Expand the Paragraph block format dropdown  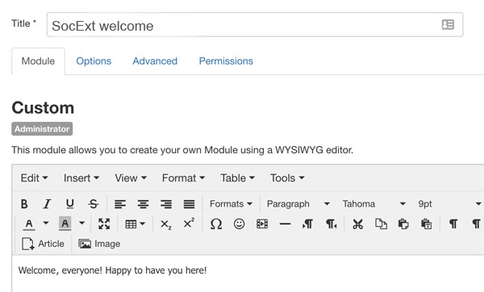click(298, 204)
